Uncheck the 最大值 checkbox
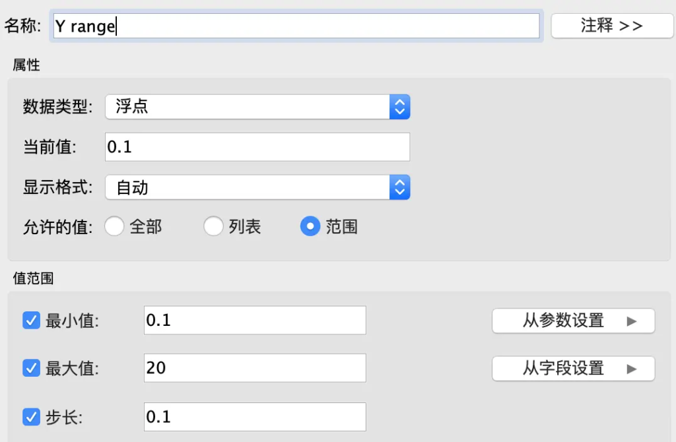 (31, 368)
